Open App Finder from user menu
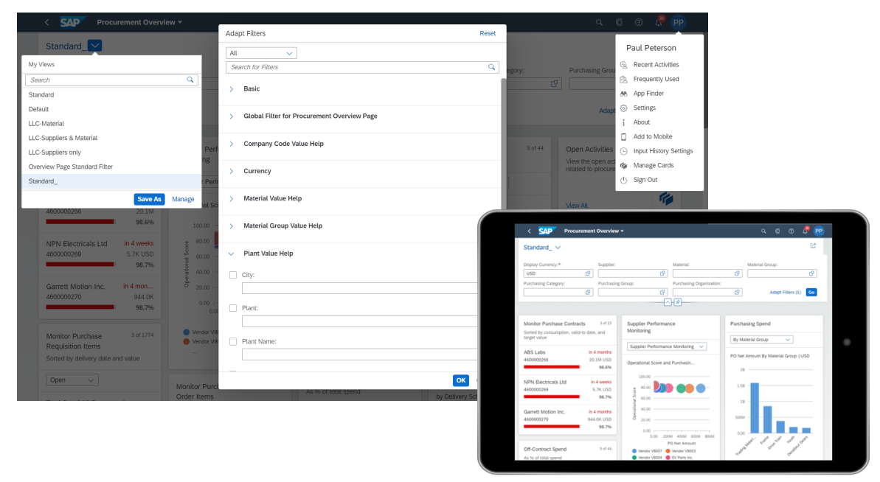Image resolution: width=880 pixels, height=482 pixels. [648, 94]
